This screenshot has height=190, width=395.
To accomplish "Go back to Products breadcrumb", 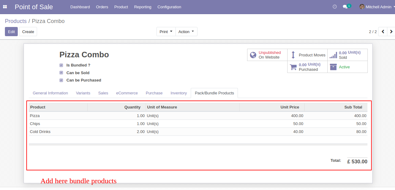I will coord(16,21).
